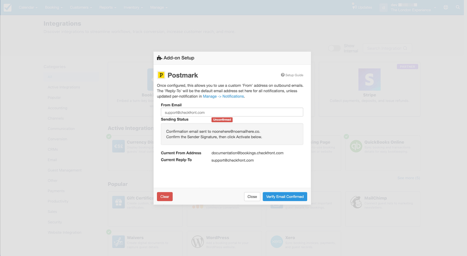The height and width of the screenshot is (256, 467).
Task: Click the PARTNER badge on Stripe card
Action: pos(407,66)
